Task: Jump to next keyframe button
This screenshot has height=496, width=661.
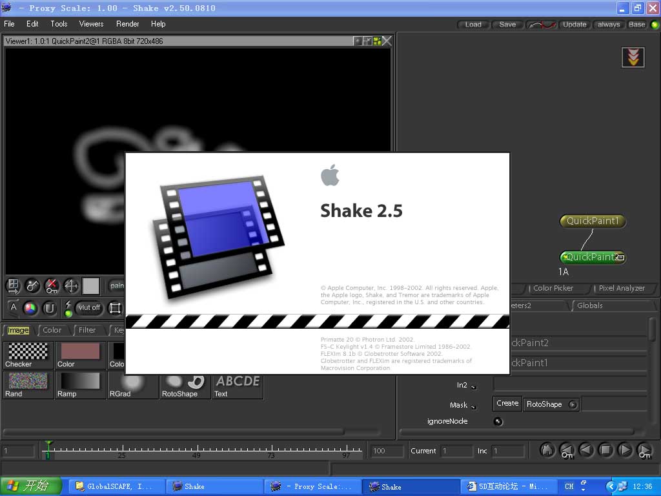Action: (645, 450)
